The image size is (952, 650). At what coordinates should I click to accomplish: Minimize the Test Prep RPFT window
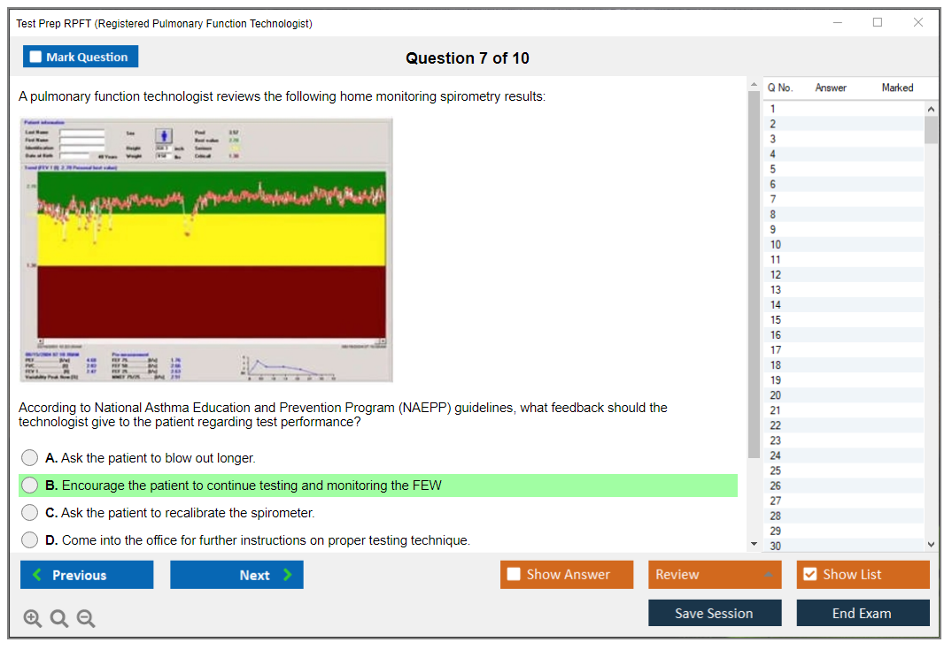pyautogui.click(x=837, y=23)
